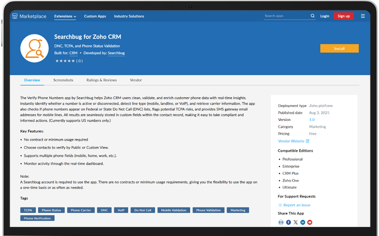Switch to the Screenshots tab
The width and height of the screenshot is (379, 236).
click(x=63, y=80)
